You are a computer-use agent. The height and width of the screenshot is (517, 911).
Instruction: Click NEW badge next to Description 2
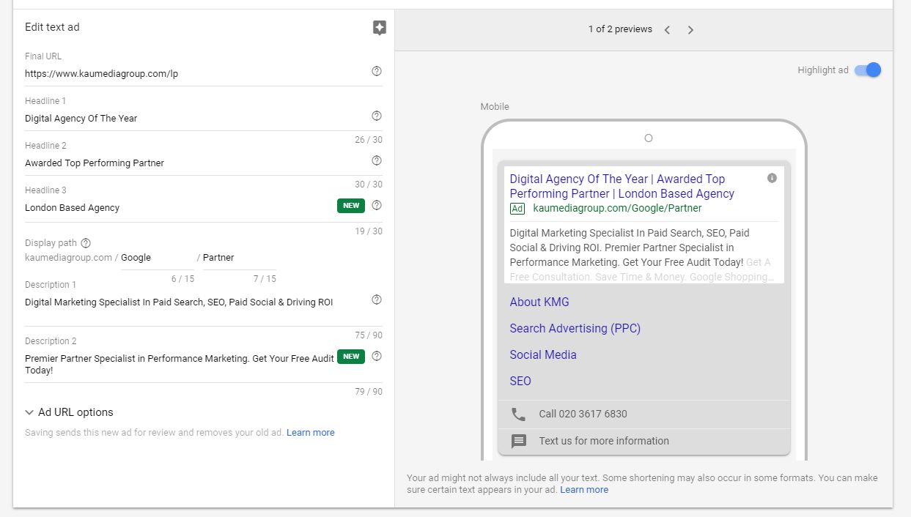click(351, 357)
